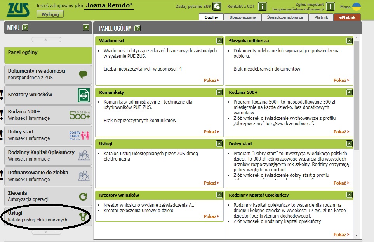Collapse the Komunikaty panel
This screenshot has height=242, width=374.
point(219,92)
